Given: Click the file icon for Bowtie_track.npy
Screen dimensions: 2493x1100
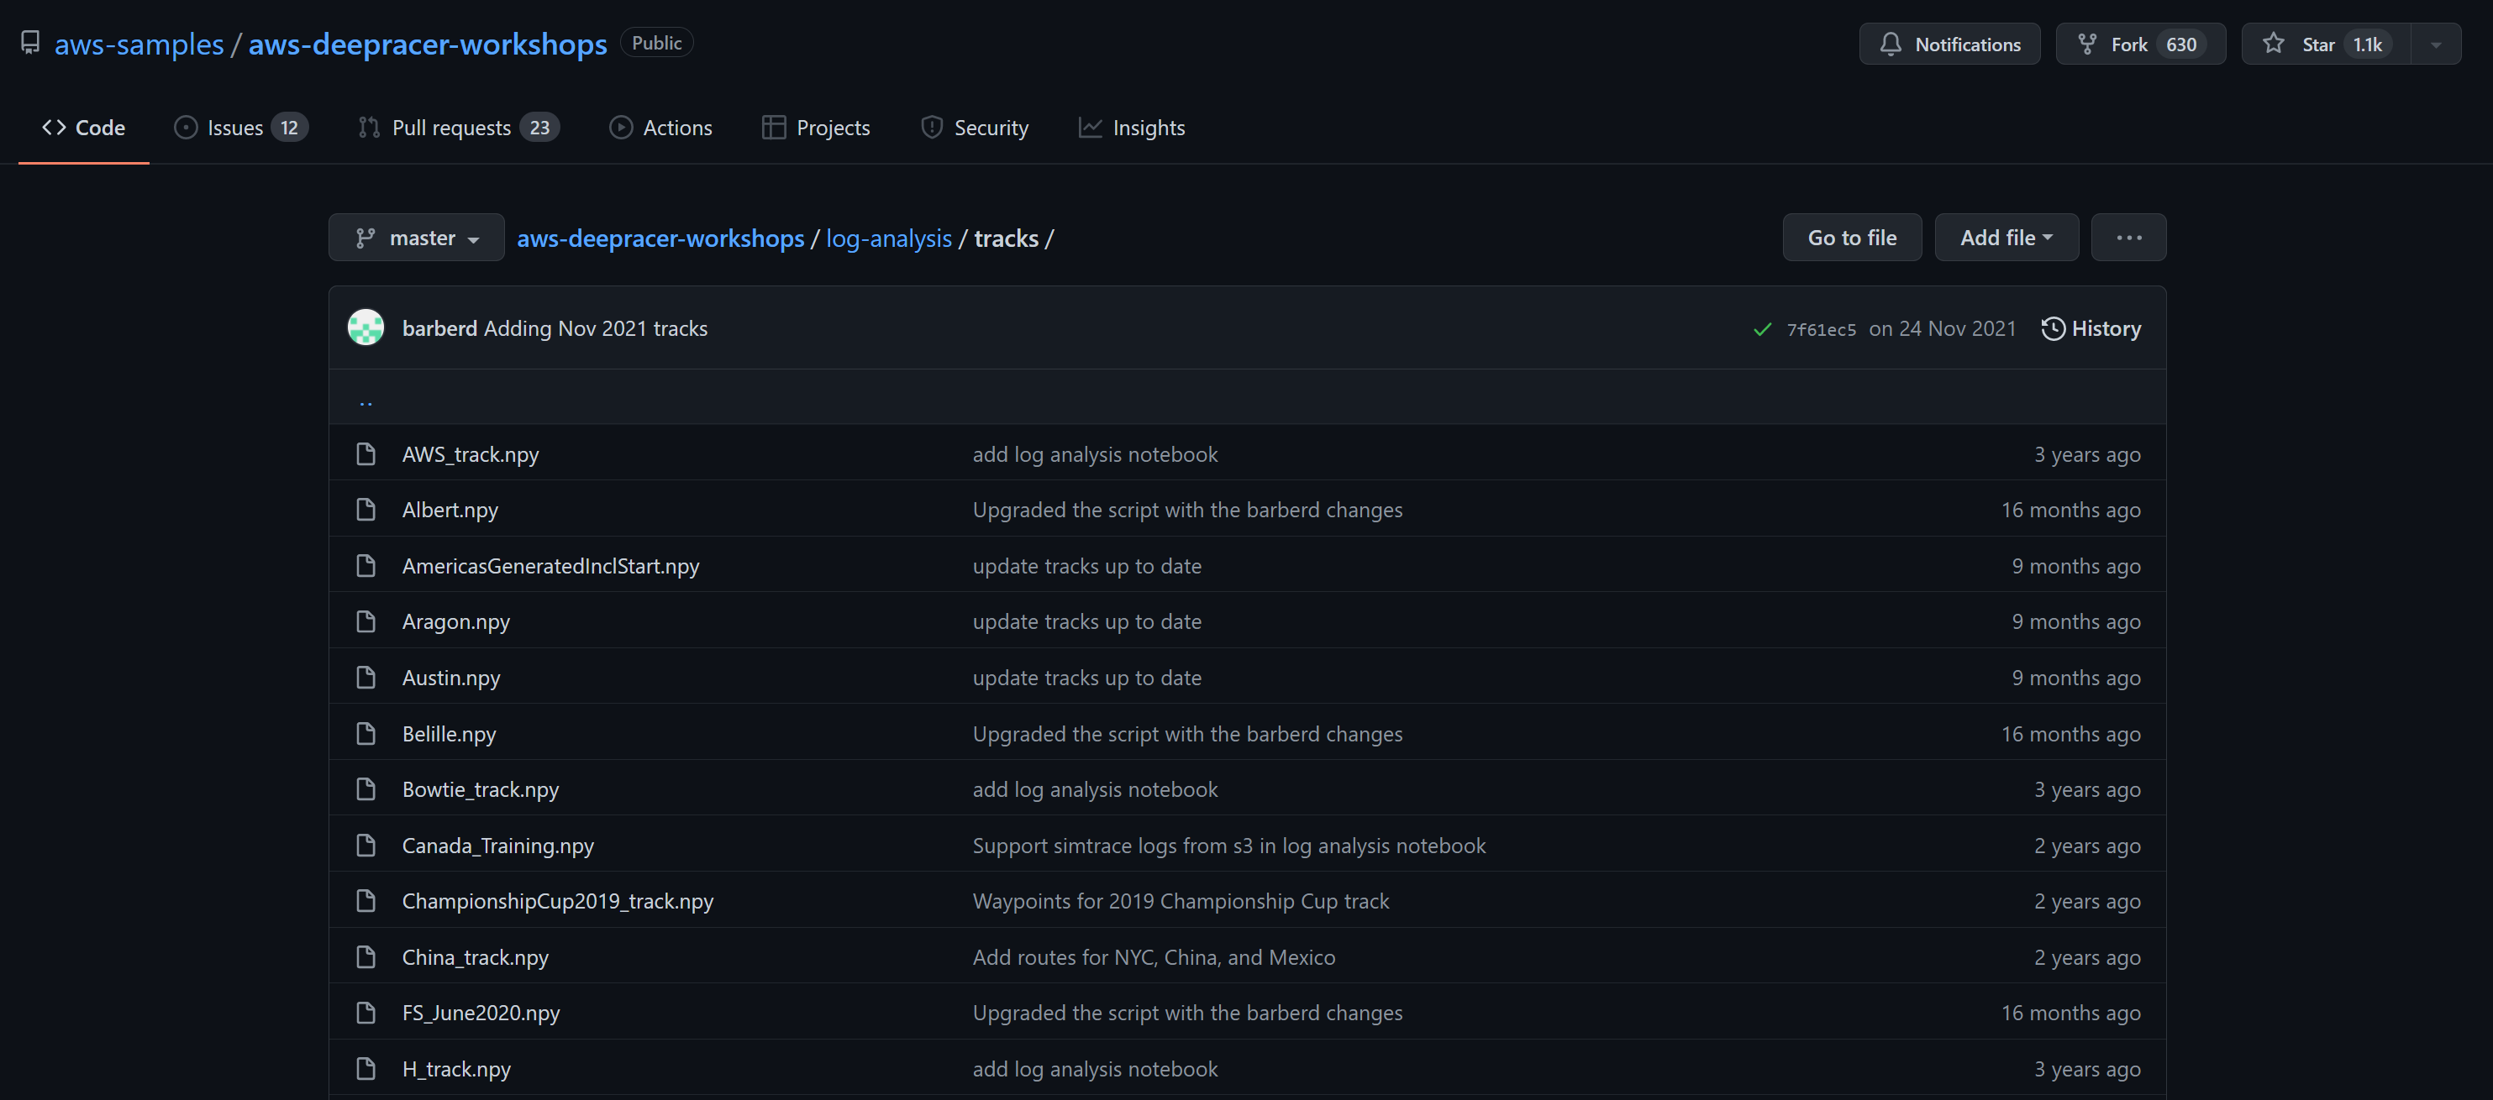Looking at the screenshot, I should 366,789.
